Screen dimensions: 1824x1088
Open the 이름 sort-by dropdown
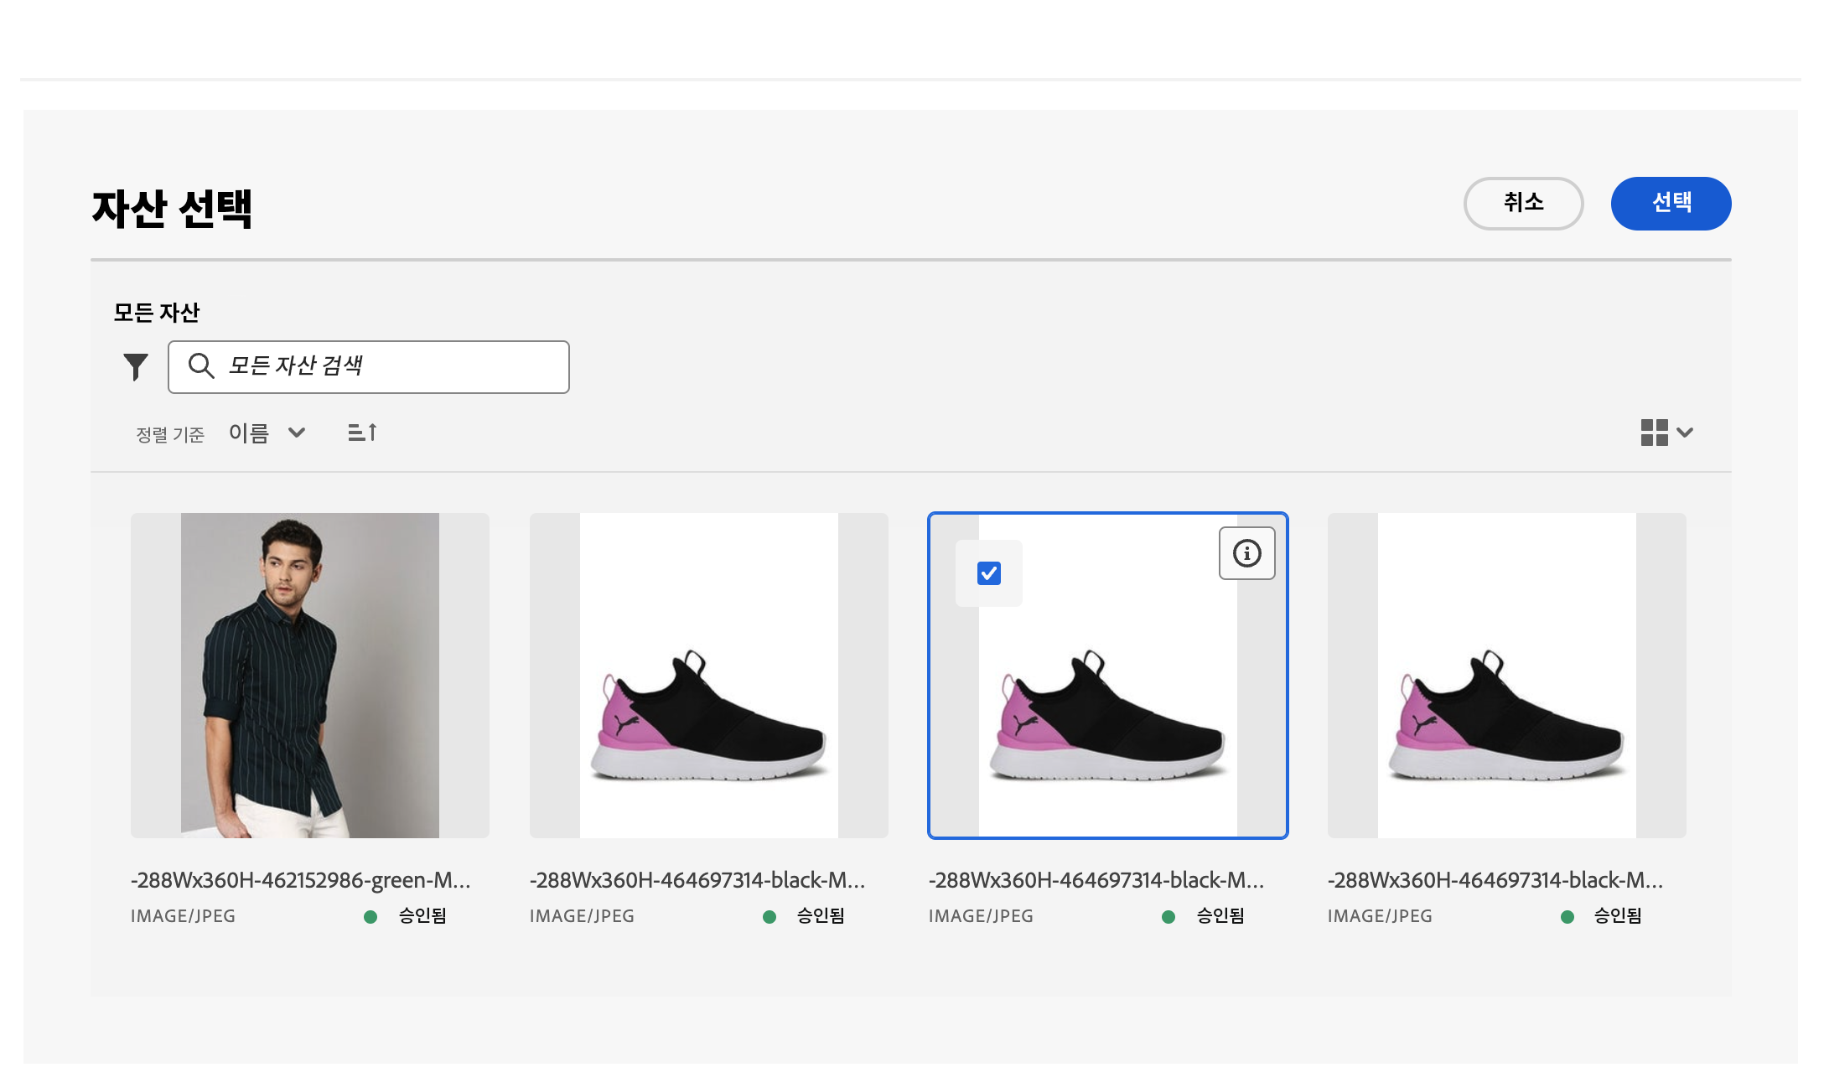(267, 433)
